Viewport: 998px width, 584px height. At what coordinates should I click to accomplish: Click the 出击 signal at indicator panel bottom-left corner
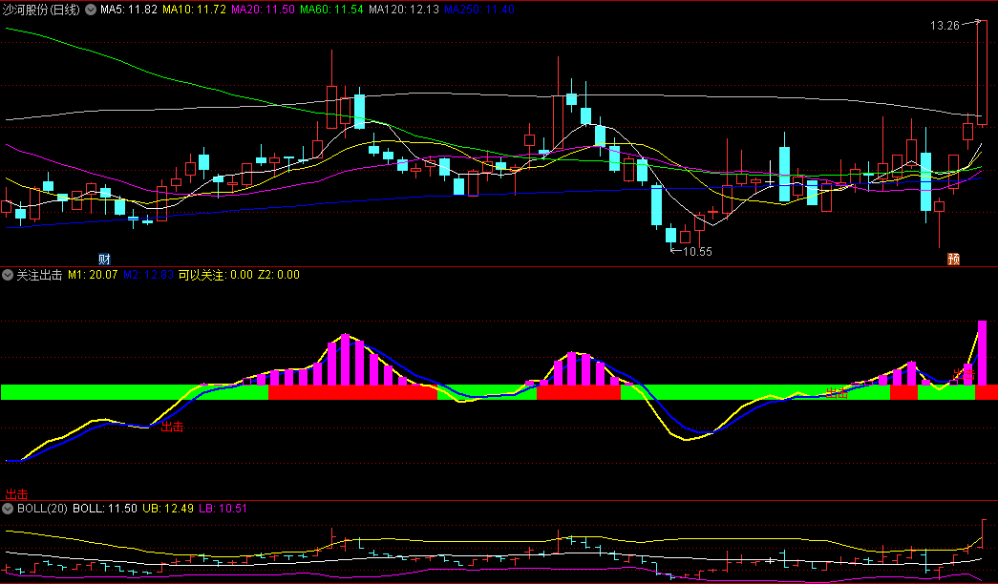16,494
